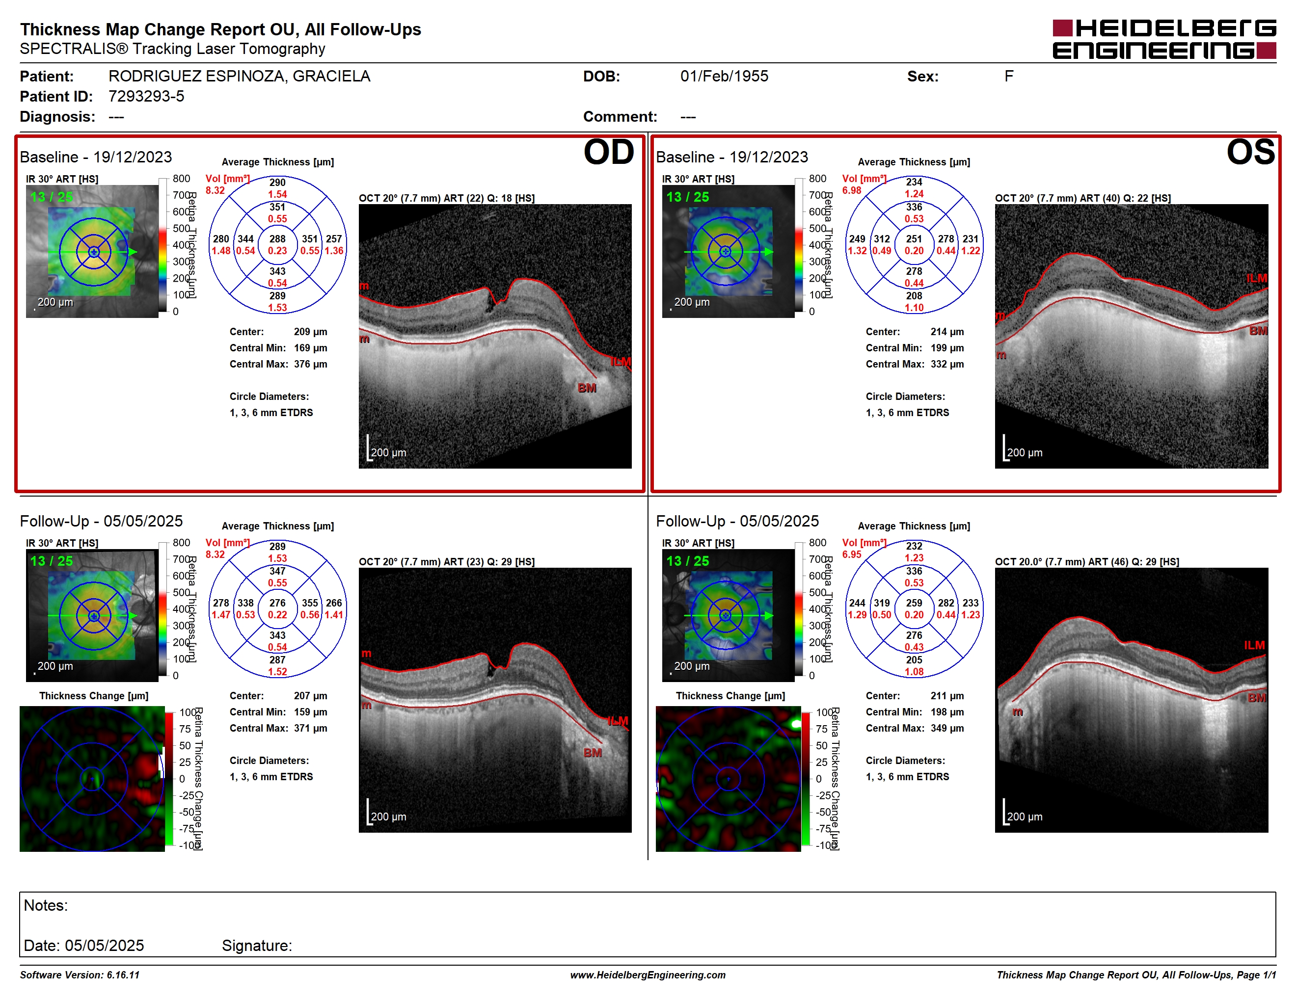Open the OS baseline IR fundus thumbnail

click(x=728, y=251)
